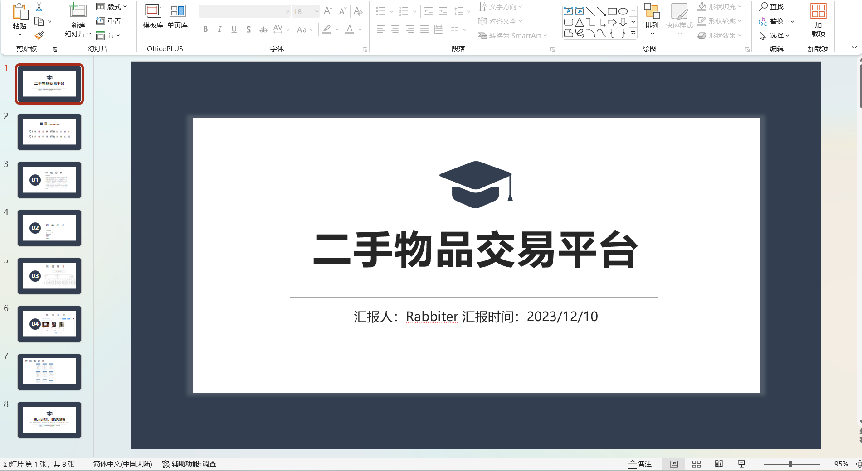Select the Format Painter tool

(x=39, y=35)
